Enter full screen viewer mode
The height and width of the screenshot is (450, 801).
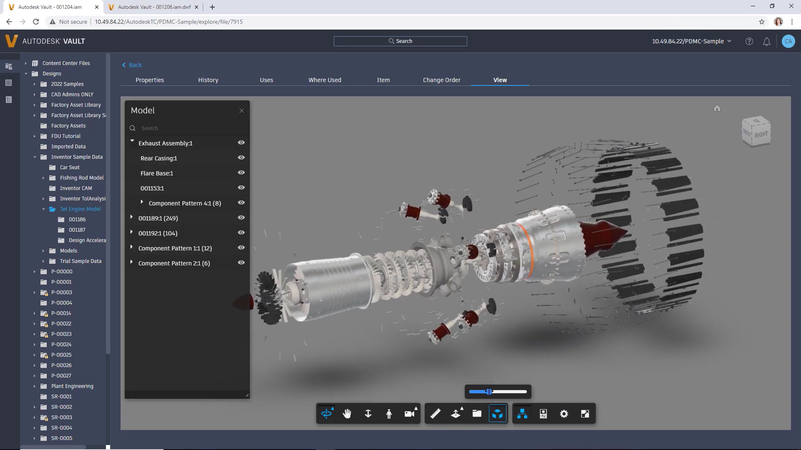(585, 414)
